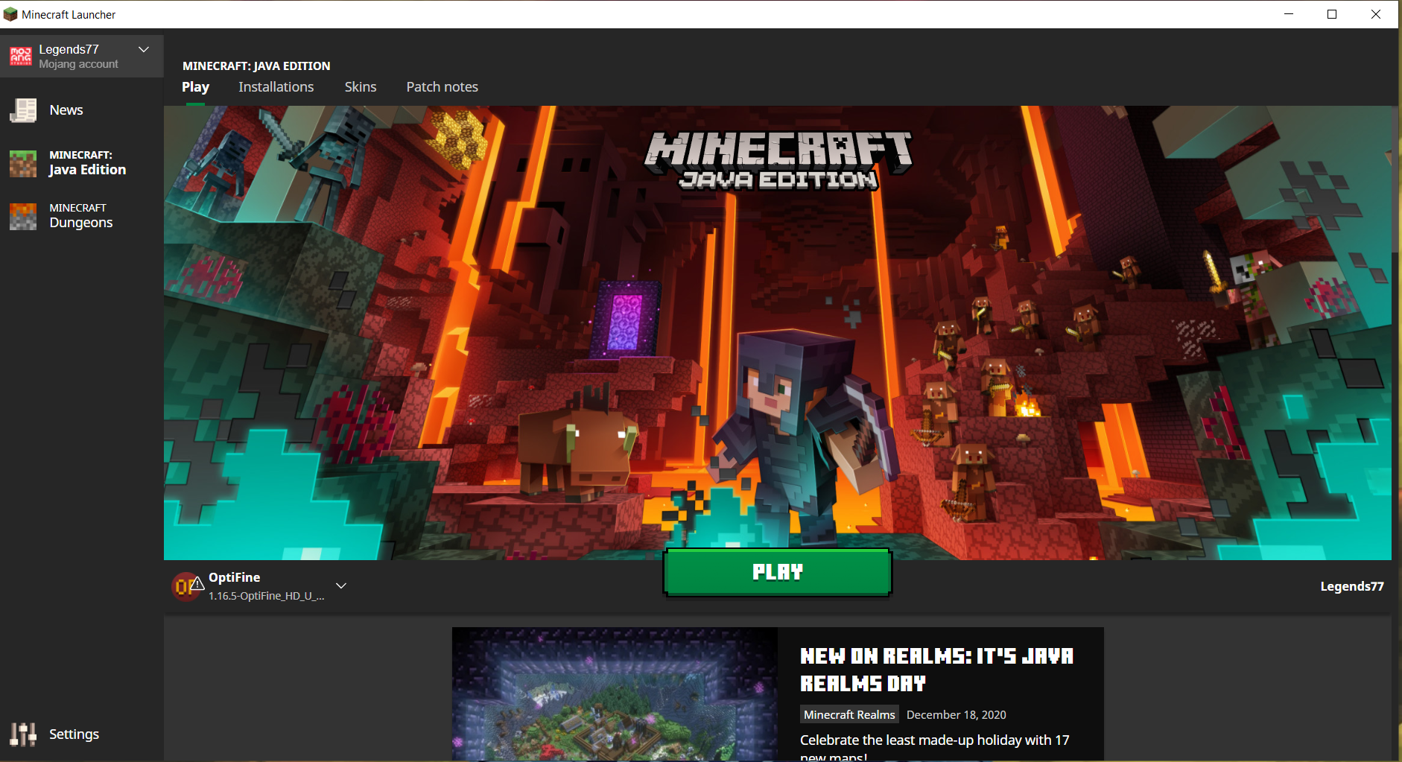
Task: Open the Patch notes tab
Action: pyautogui.click(x=443, y=87)
